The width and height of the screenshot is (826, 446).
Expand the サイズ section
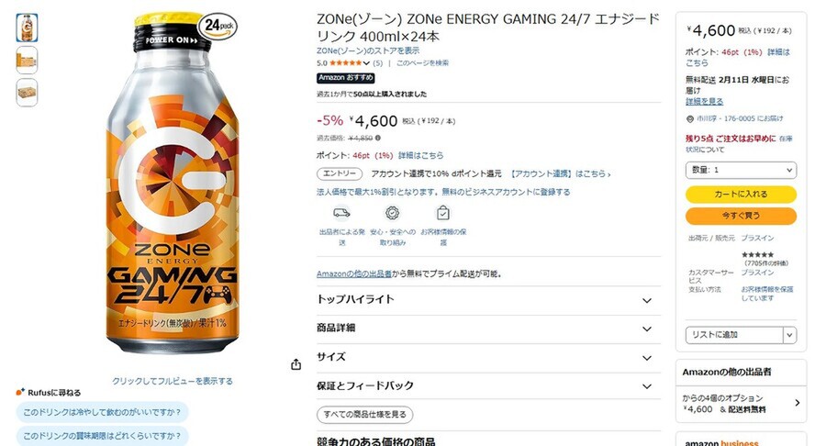[x=488, y=358]
